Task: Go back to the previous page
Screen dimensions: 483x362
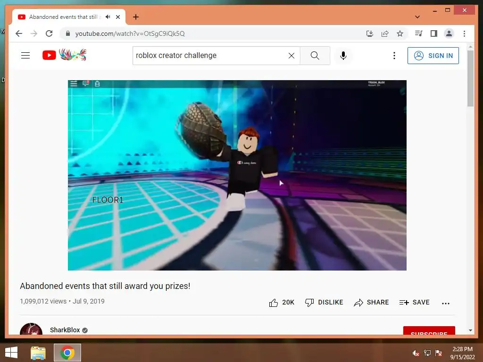Action: [x=19, y=33]
